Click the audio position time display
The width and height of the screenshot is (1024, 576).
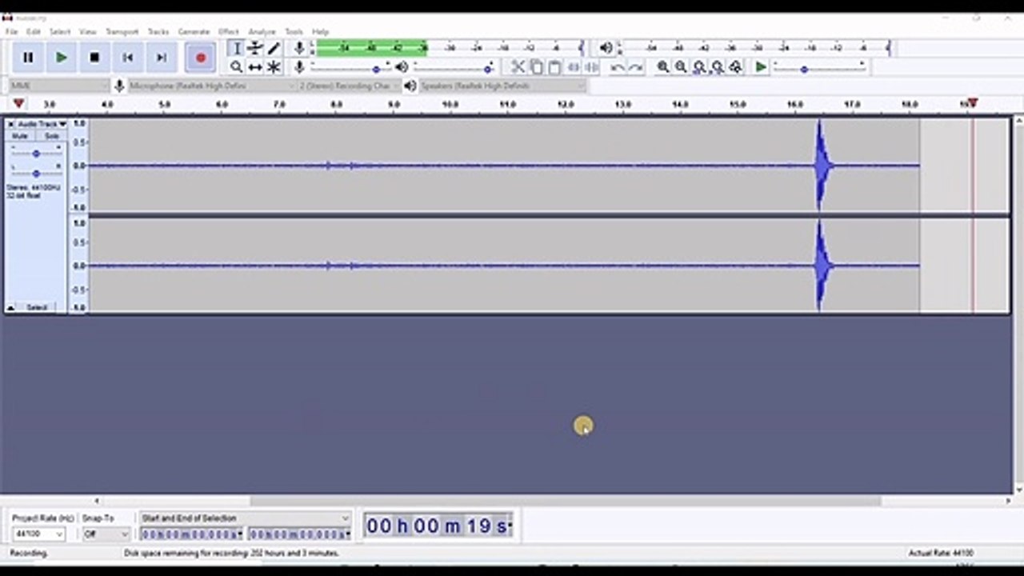[x=438, y=526]
